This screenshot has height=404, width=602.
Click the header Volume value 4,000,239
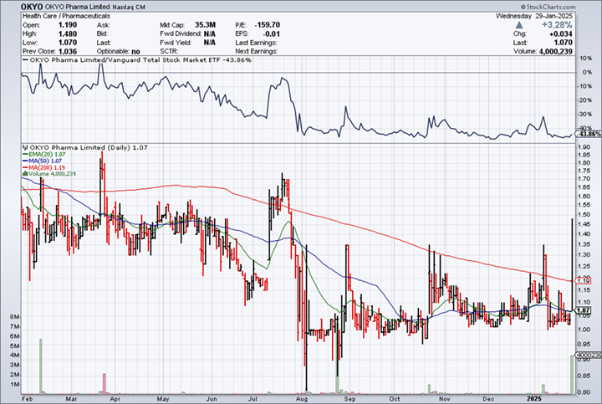pyautogui.click(x=555, y=52)
